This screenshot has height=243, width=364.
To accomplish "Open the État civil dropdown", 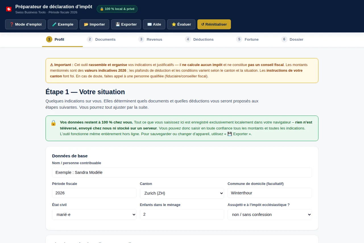I will point(94,215).
